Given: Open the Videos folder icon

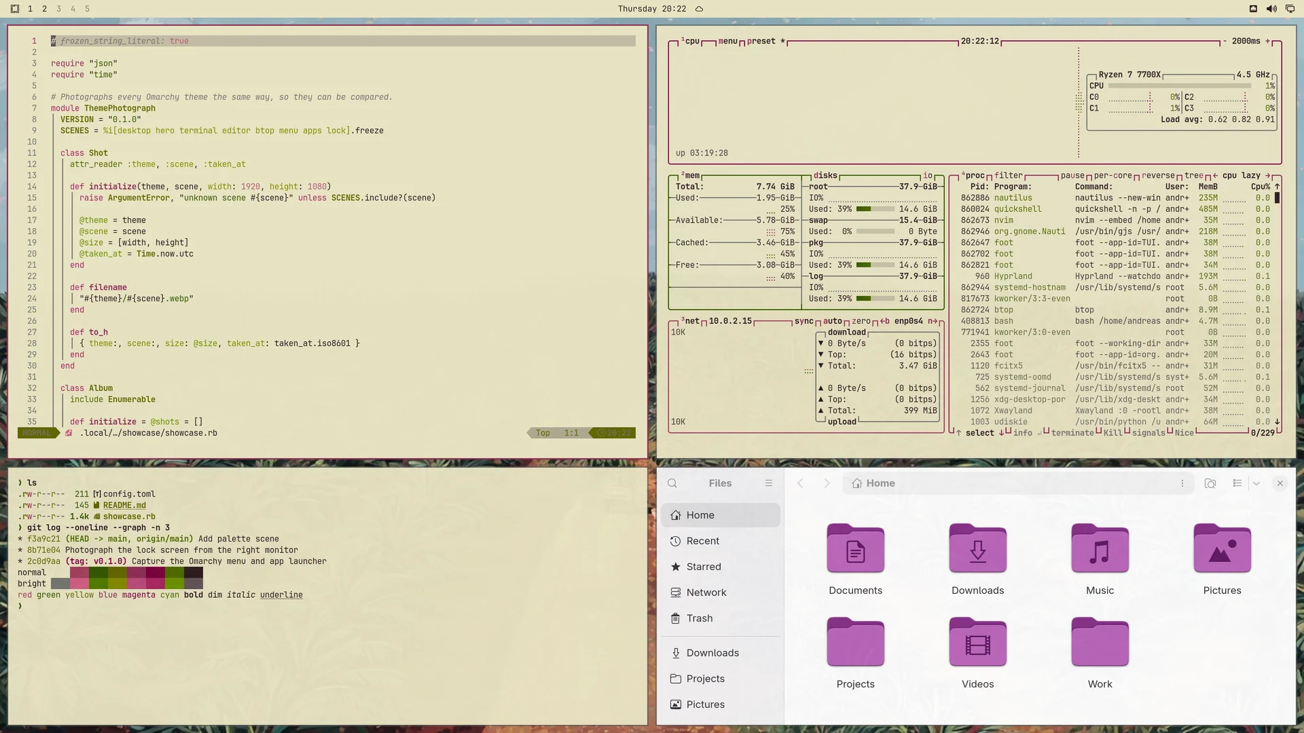Looking at the screenshot, I should click(977, 642).
